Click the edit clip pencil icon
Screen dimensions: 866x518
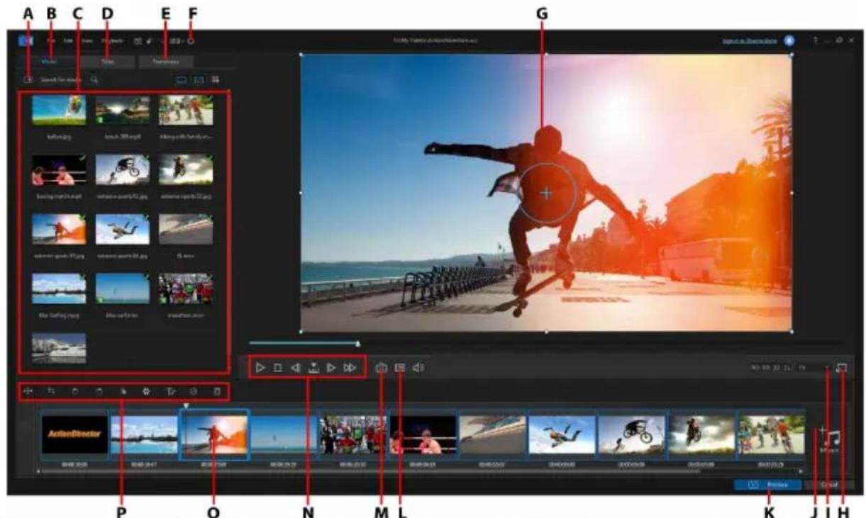170,390
